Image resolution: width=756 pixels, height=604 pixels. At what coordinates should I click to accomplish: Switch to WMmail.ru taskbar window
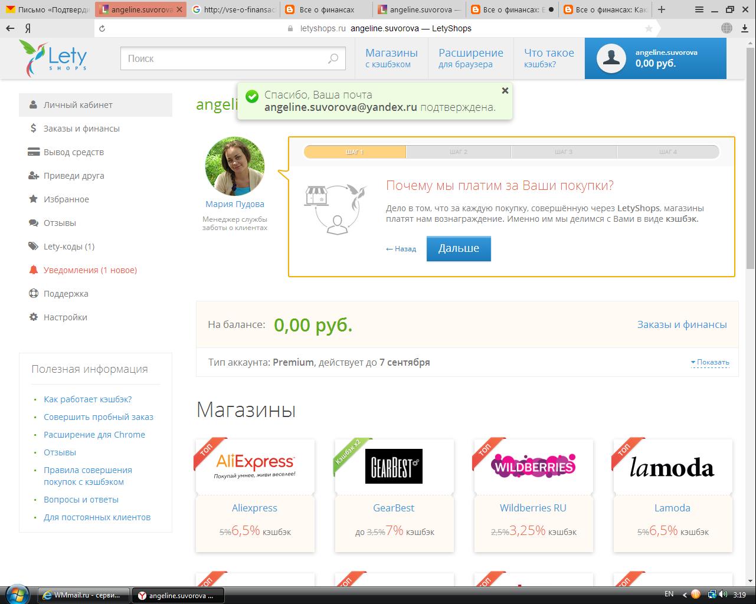(x=83, y=595)
